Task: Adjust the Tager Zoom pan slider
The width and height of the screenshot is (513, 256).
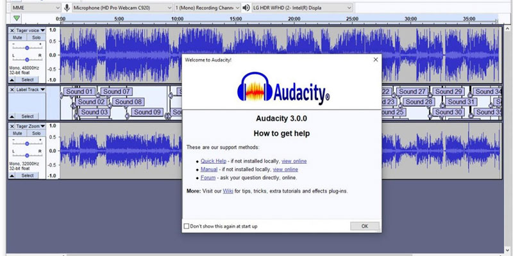Action: 27,156
